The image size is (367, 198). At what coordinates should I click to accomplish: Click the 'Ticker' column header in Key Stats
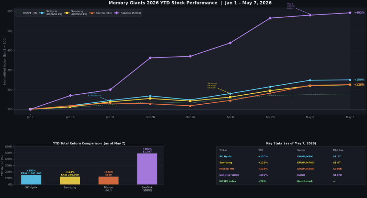223,150
